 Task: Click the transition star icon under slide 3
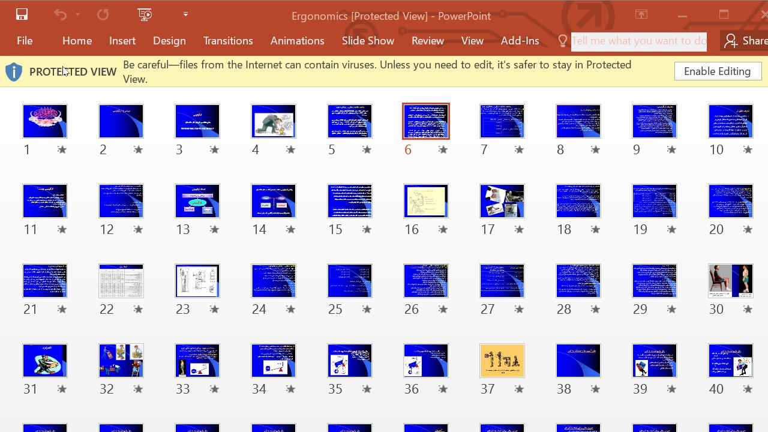(214, 150)
